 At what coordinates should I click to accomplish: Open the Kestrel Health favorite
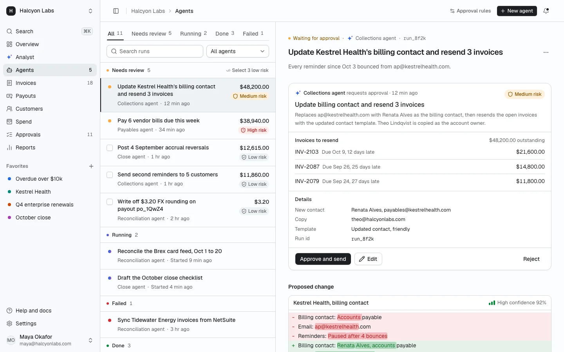[50, 192]
